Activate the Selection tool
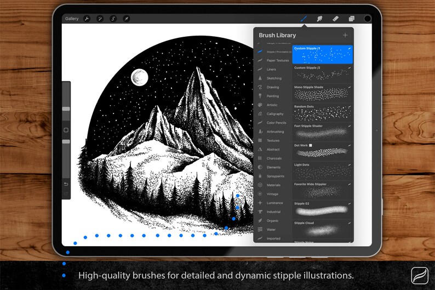Viewport: 435px width, 290px height. pos(113,19)
